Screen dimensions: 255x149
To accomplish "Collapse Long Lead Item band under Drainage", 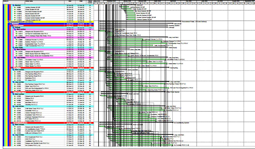I will [15, 38].
